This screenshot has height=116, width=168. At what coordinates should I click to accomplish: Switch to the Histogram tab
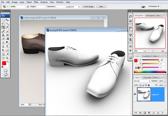(x=150, y=15)
